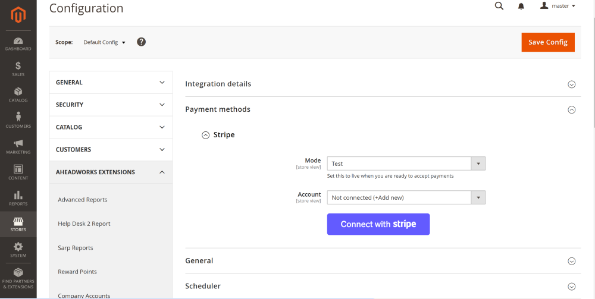The image size is (595, 299).
Task: Collapse the Payment methods section
Action: [x=383, y=109]
